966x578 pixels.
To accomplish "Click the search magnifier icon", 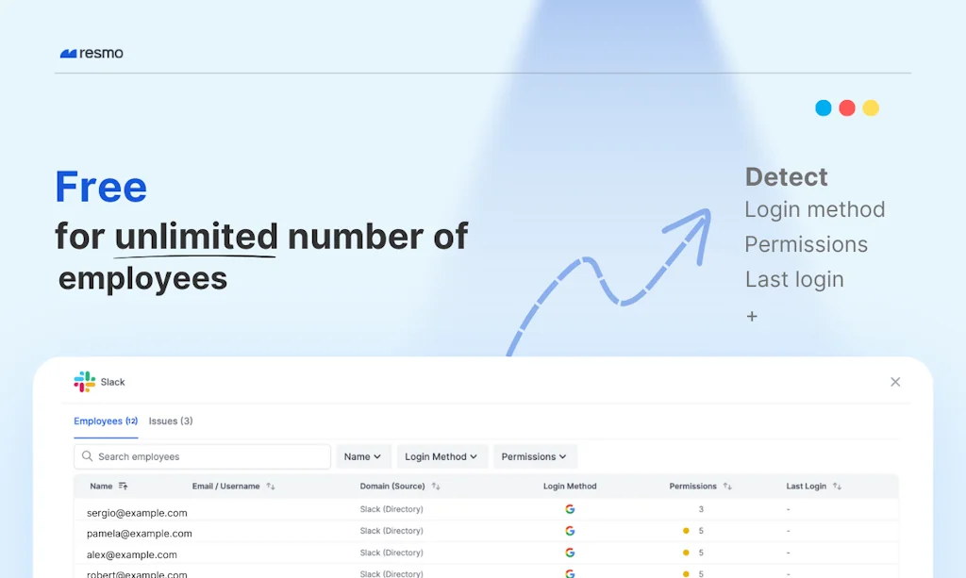I will point(88,457).
